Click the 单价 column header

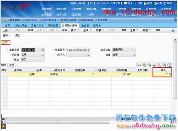coord(162,70)
